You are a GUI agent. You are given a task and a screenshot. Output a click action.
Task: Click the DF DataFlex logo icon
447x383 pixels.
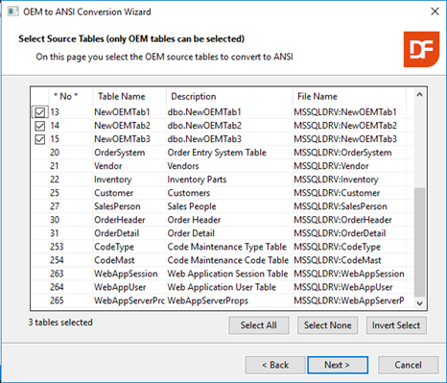pos(421,49)
